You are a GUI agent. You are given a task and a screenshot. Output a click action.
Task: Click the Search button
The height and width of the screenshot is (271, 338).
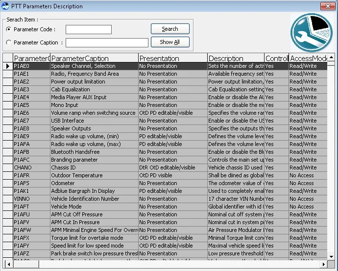[x=170, y=29]
